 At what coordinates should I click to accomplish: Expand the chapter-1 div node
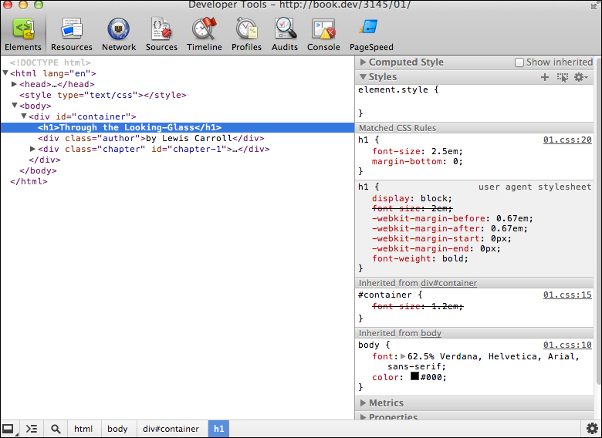(32, 148)
